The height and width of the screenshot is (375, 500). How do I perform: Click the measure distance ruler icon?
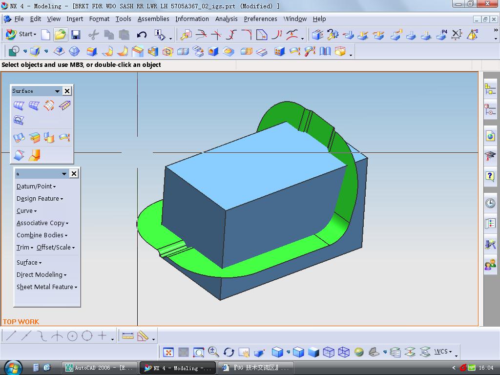tap(127, 336)
